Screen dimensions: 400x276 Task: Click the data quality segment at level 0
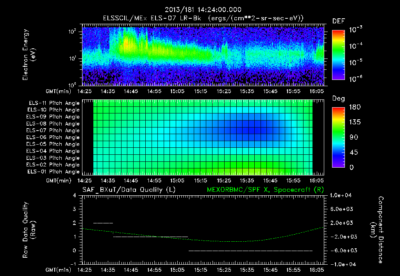coord(250,251)
